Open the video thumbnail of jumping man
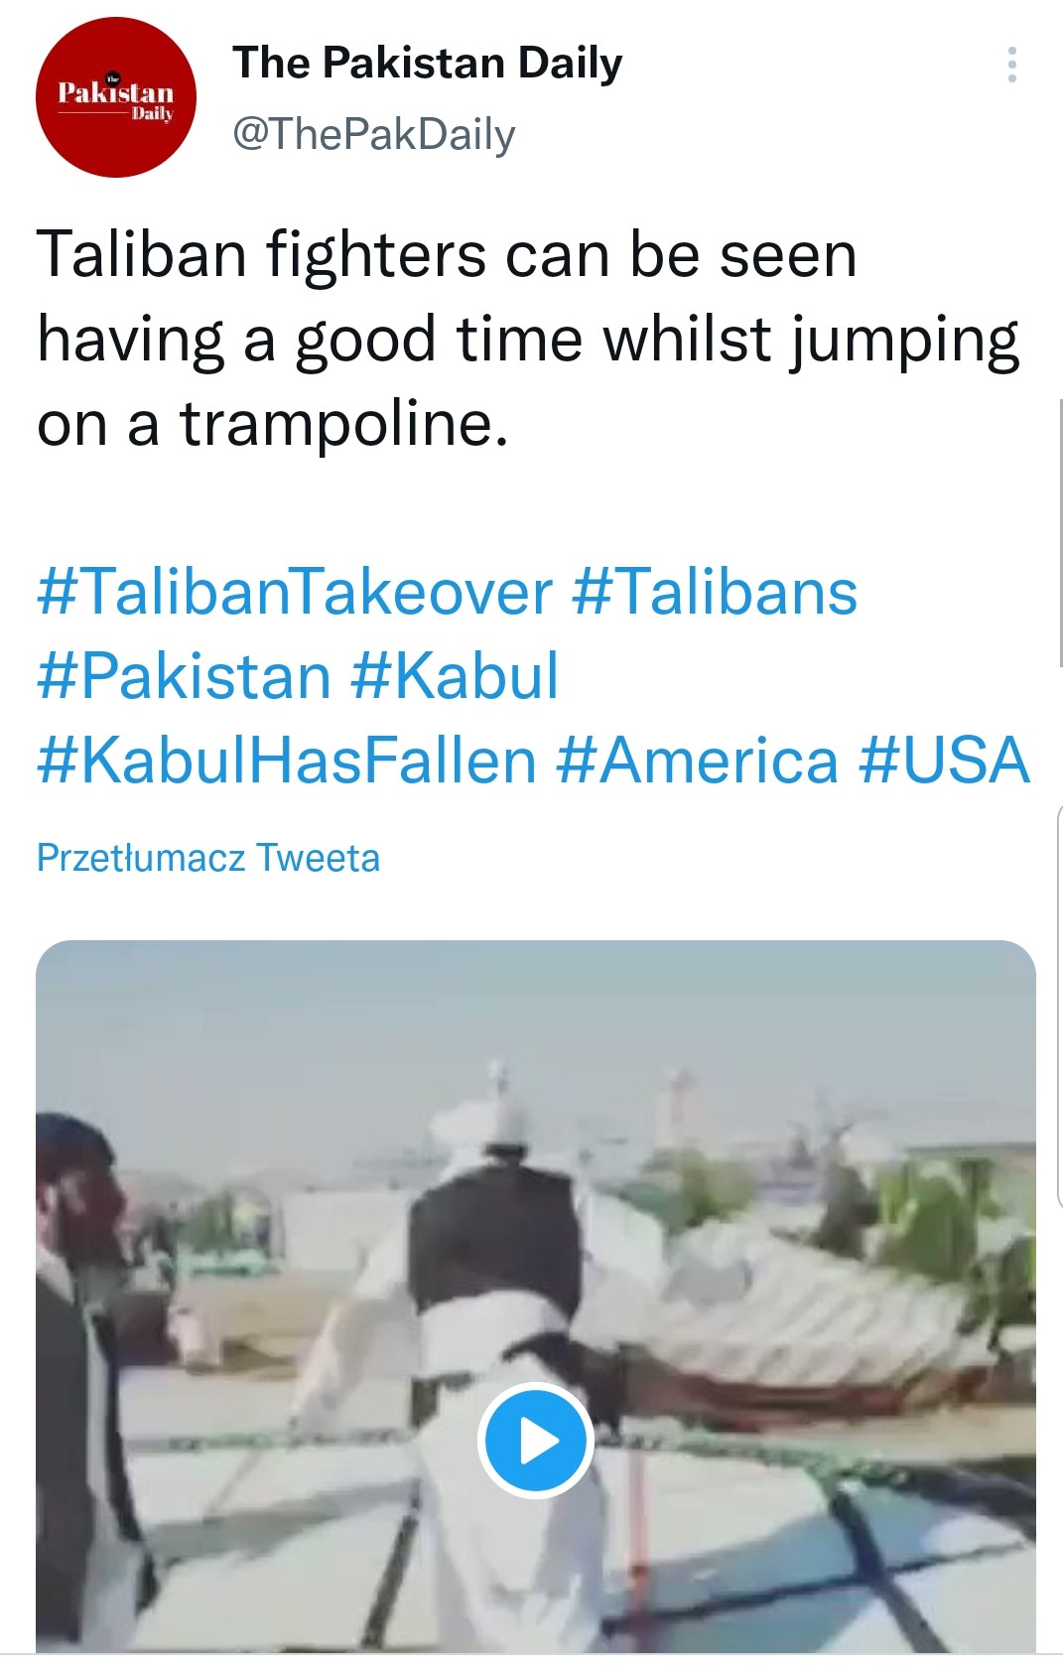The image size is (1063, 1671). pyautogui.click(x=536, y=1296)
